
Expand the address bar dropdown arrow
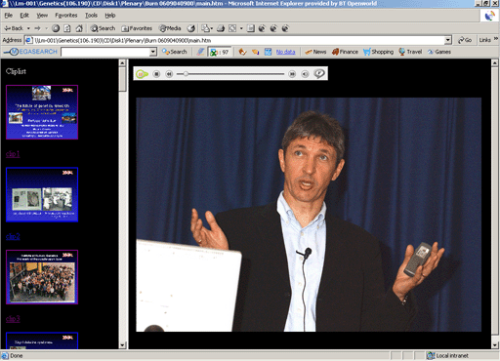click(x=448, y=40)
